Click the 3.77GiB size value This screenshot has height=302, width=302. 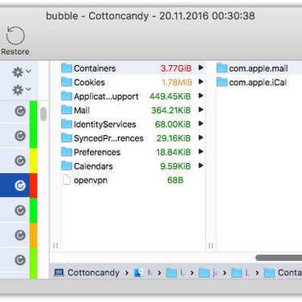176,68
